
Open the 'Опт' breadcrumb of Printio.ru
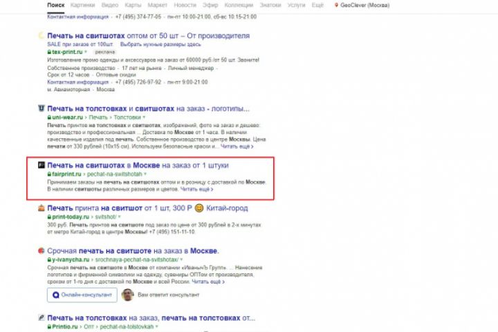tap(89, 326)
